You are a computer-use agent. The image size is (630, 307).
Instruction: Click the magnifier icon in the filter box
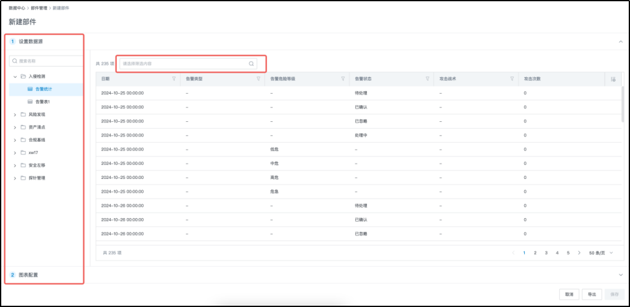(x=251, y=63)
